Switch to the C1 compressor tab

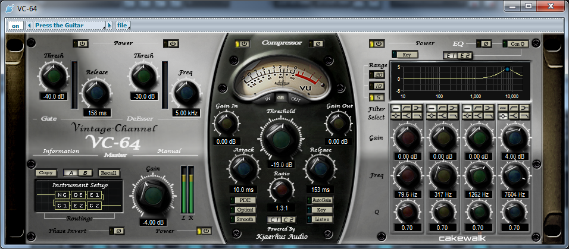tap(274, 219)
